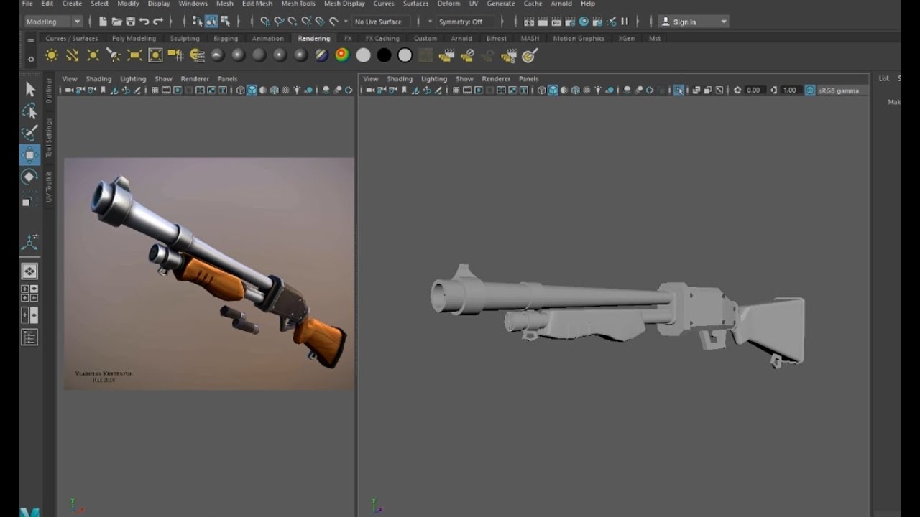This screenshot has width=920, height=517.
Task: Expand the Sign In dropdown
Action: pos(694,22)
